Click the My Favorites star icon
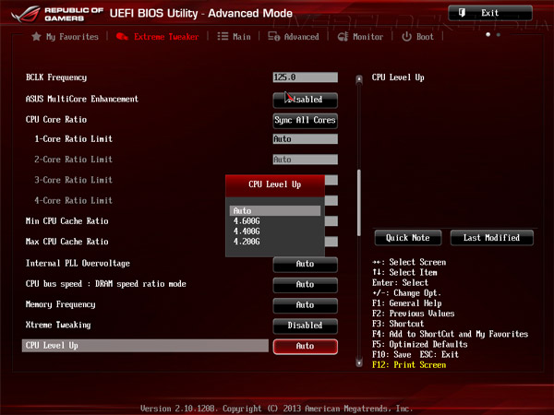This screenshot has height=415, width=554. [36, 36]
